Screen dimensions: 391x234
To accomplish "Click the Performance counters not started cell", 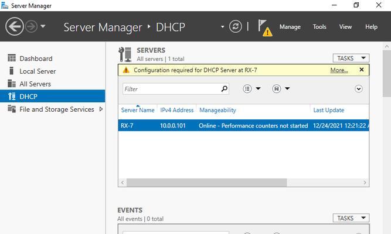I will [253, 125].
